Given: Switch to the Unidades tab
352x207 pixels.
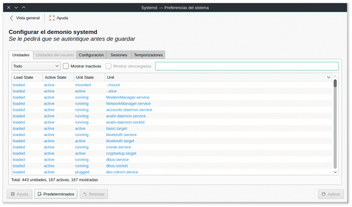Looking at the screenshot, I should point(21,55).
